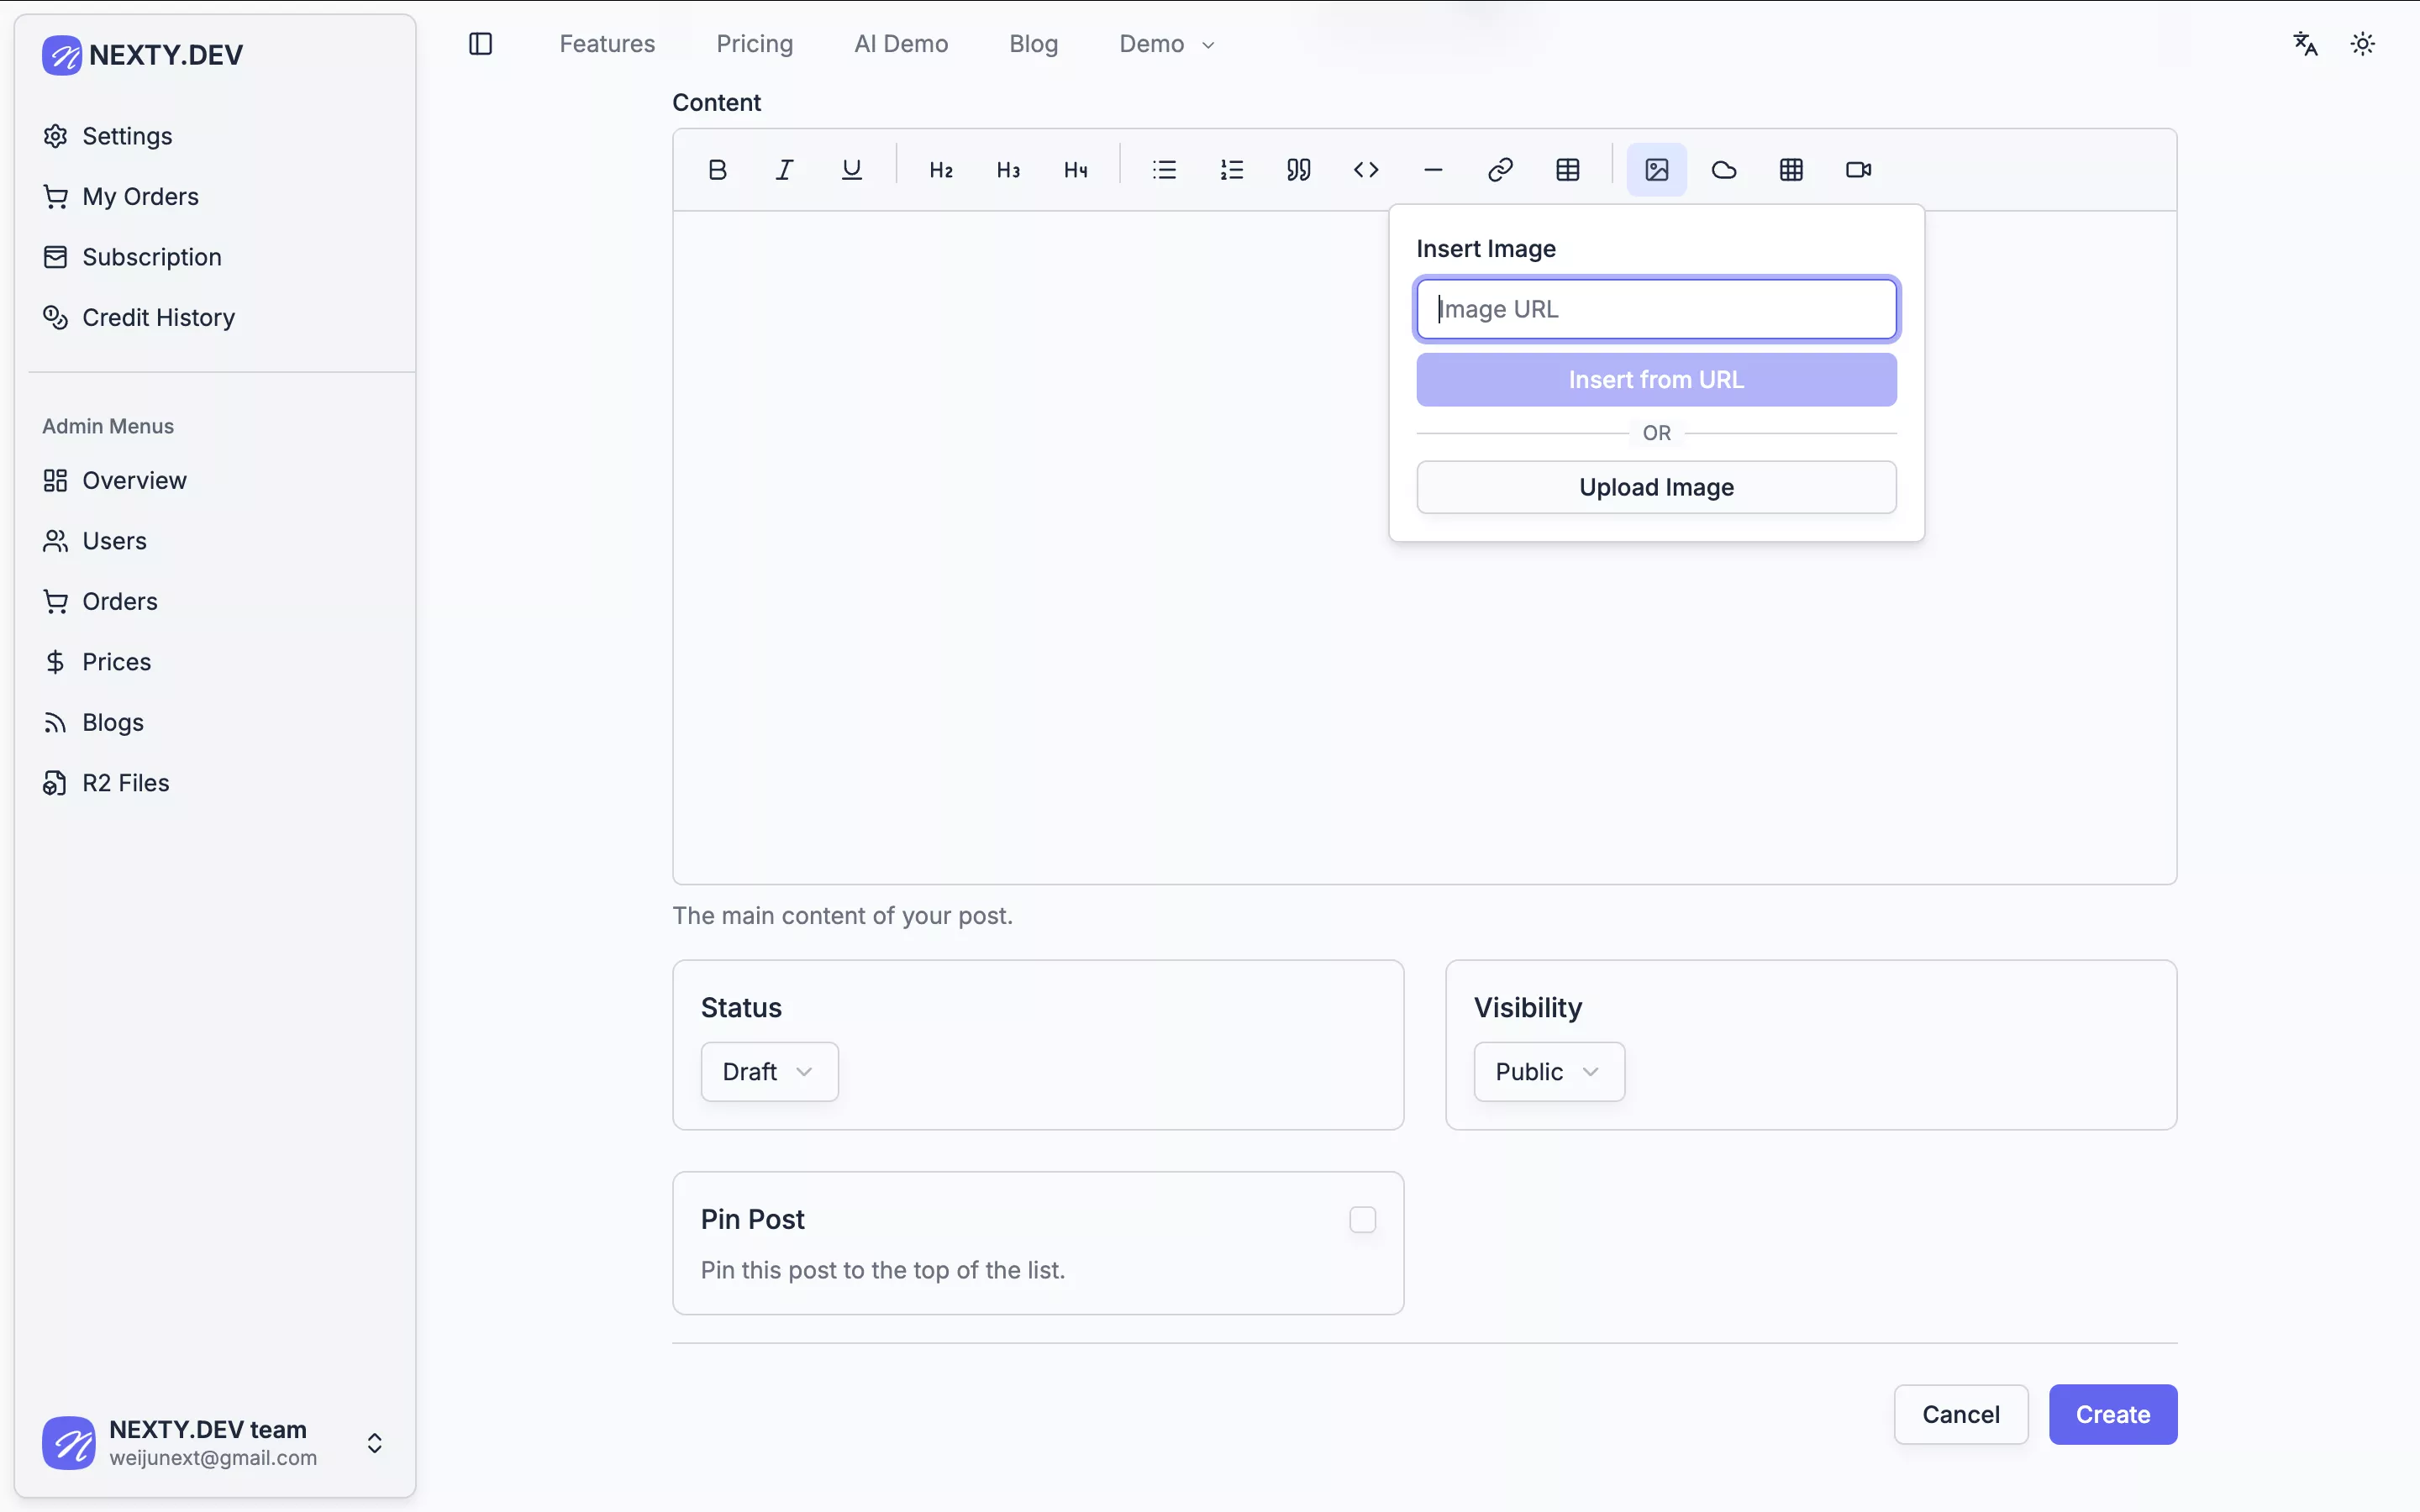Insert a code block
The width and height of the screenshot is (2420, 1512).
pos(1366,170)
